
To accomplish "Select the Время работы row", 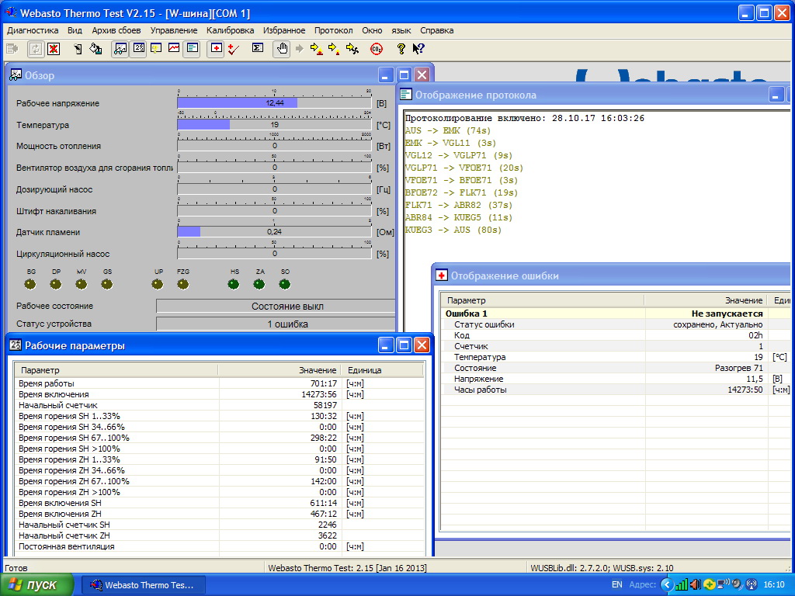I will click(x=220, y=383).
